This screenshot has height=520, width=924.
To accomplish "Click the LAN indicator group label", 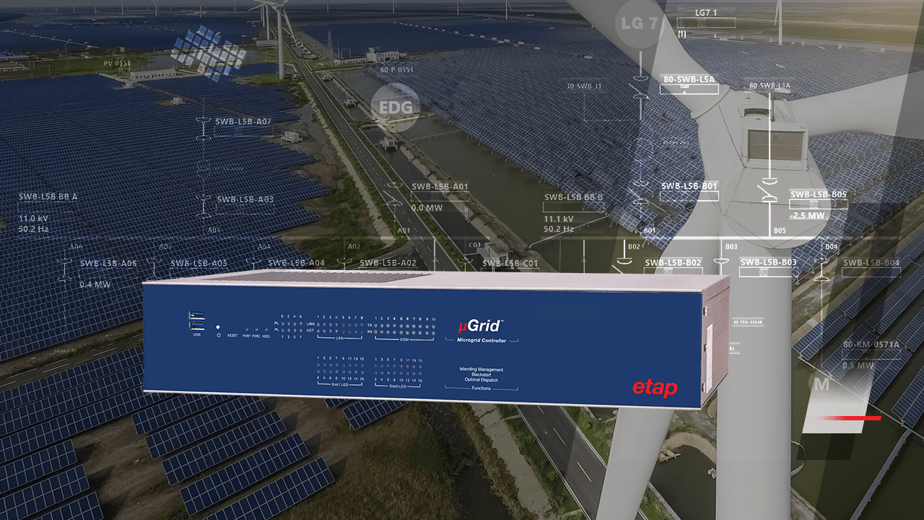I will pyautogui.click(x=341, y=338).
